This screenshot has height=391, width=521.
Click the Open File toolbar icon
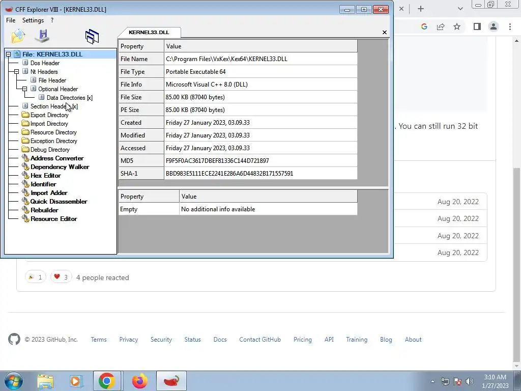(18, 36)
